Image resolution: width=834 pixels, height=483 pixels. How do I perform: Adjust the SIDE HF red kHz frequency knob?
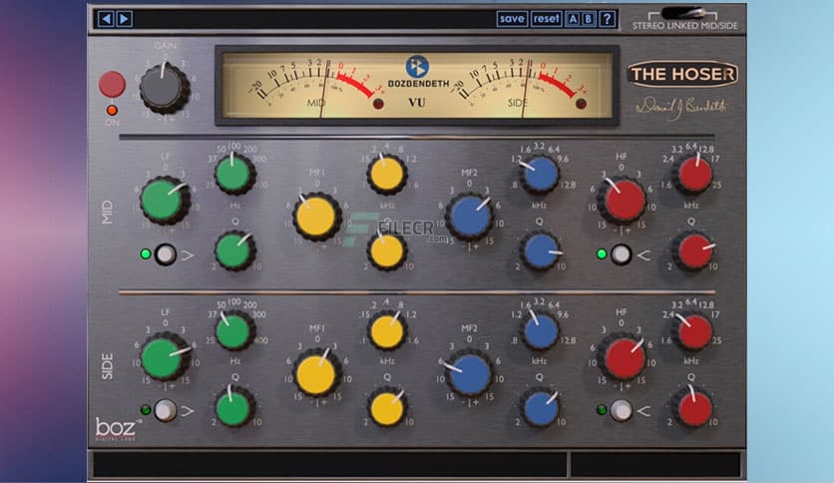coord(692,330)
